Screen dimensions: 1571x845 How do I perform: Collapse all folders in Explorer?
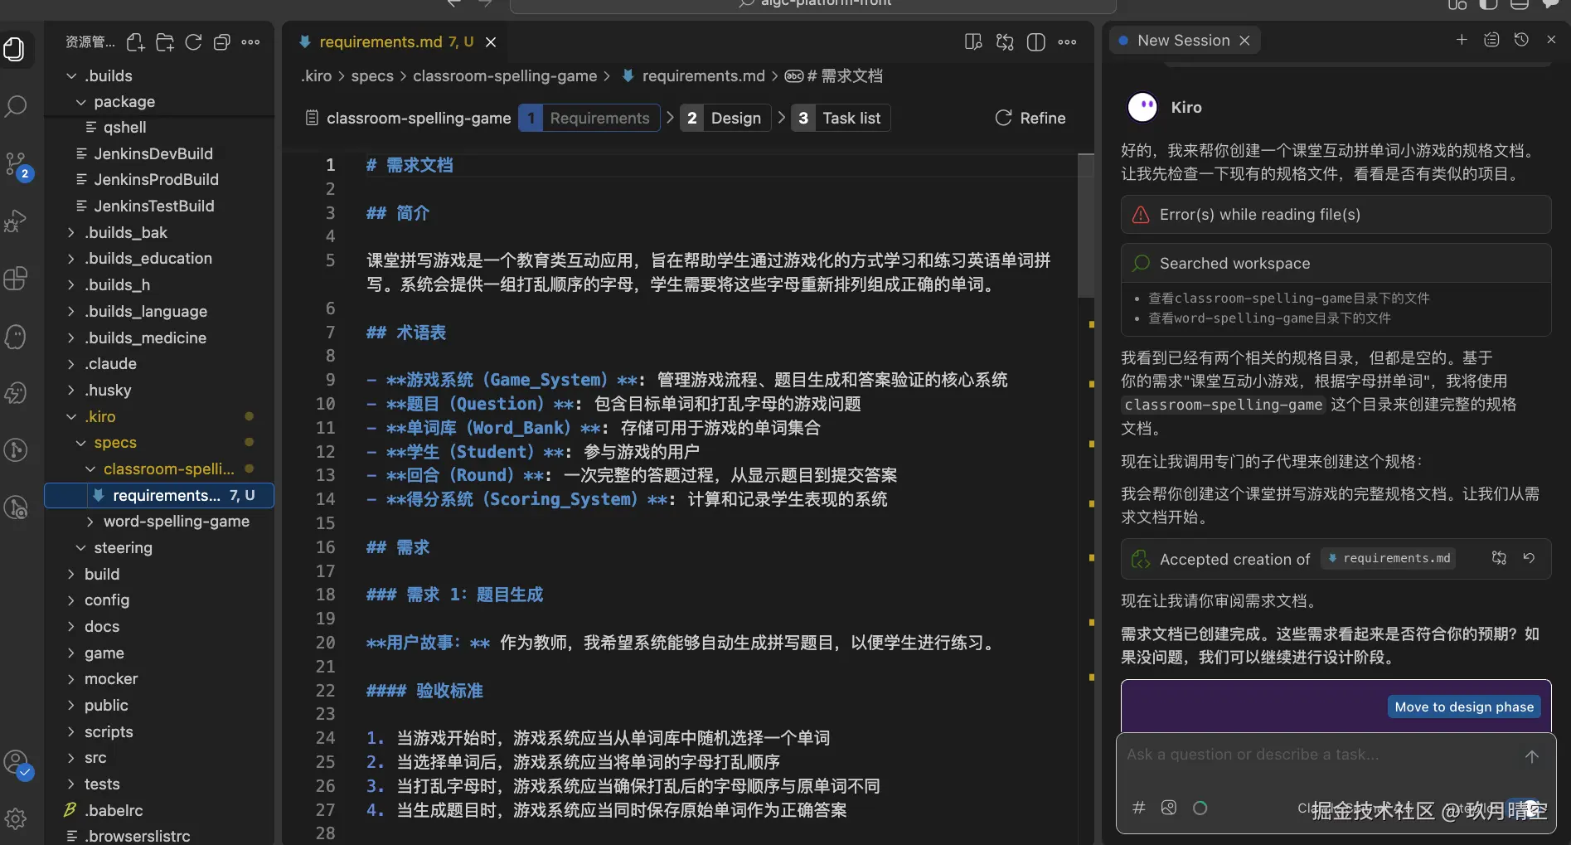coord(221,42)
